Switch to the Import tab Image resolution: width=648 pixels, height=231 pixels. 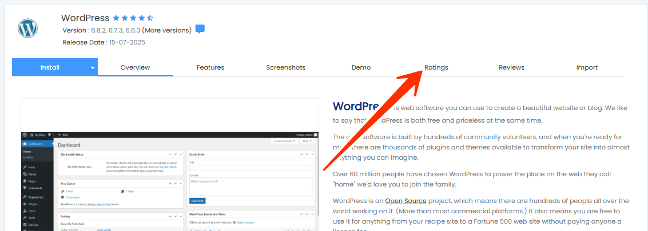coord(587,67)
